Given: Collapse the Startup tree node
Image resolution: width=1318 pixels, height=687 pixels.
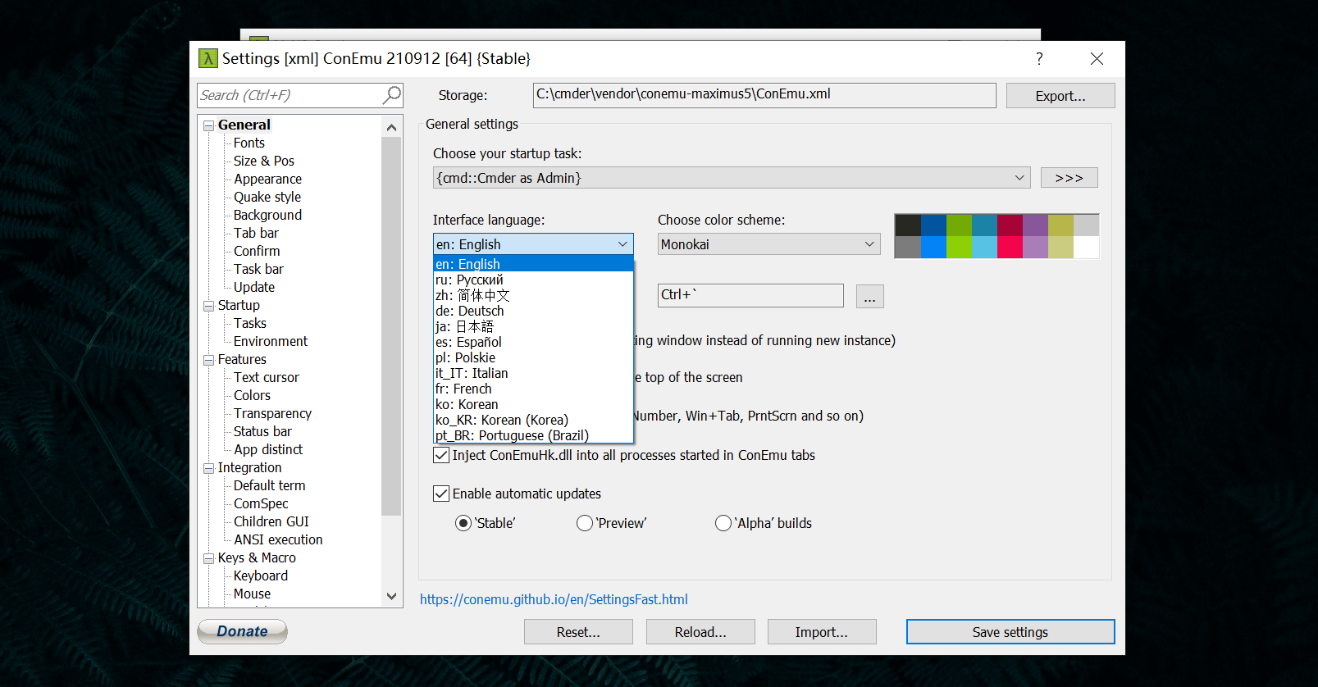Looking at the screenshot, I should tap(209, 306).
